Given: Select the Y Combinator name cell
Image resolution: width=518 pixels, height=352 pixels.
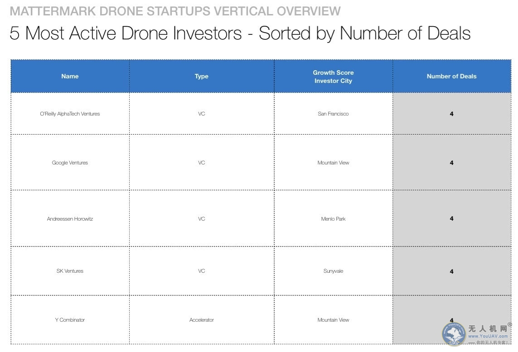Looking at the screenshot, I should click(x=70, y=320).
